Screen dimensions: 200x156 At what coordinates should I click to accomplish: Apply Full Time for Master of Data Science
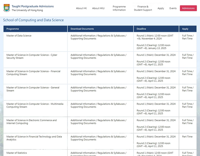tap(187, 36)
